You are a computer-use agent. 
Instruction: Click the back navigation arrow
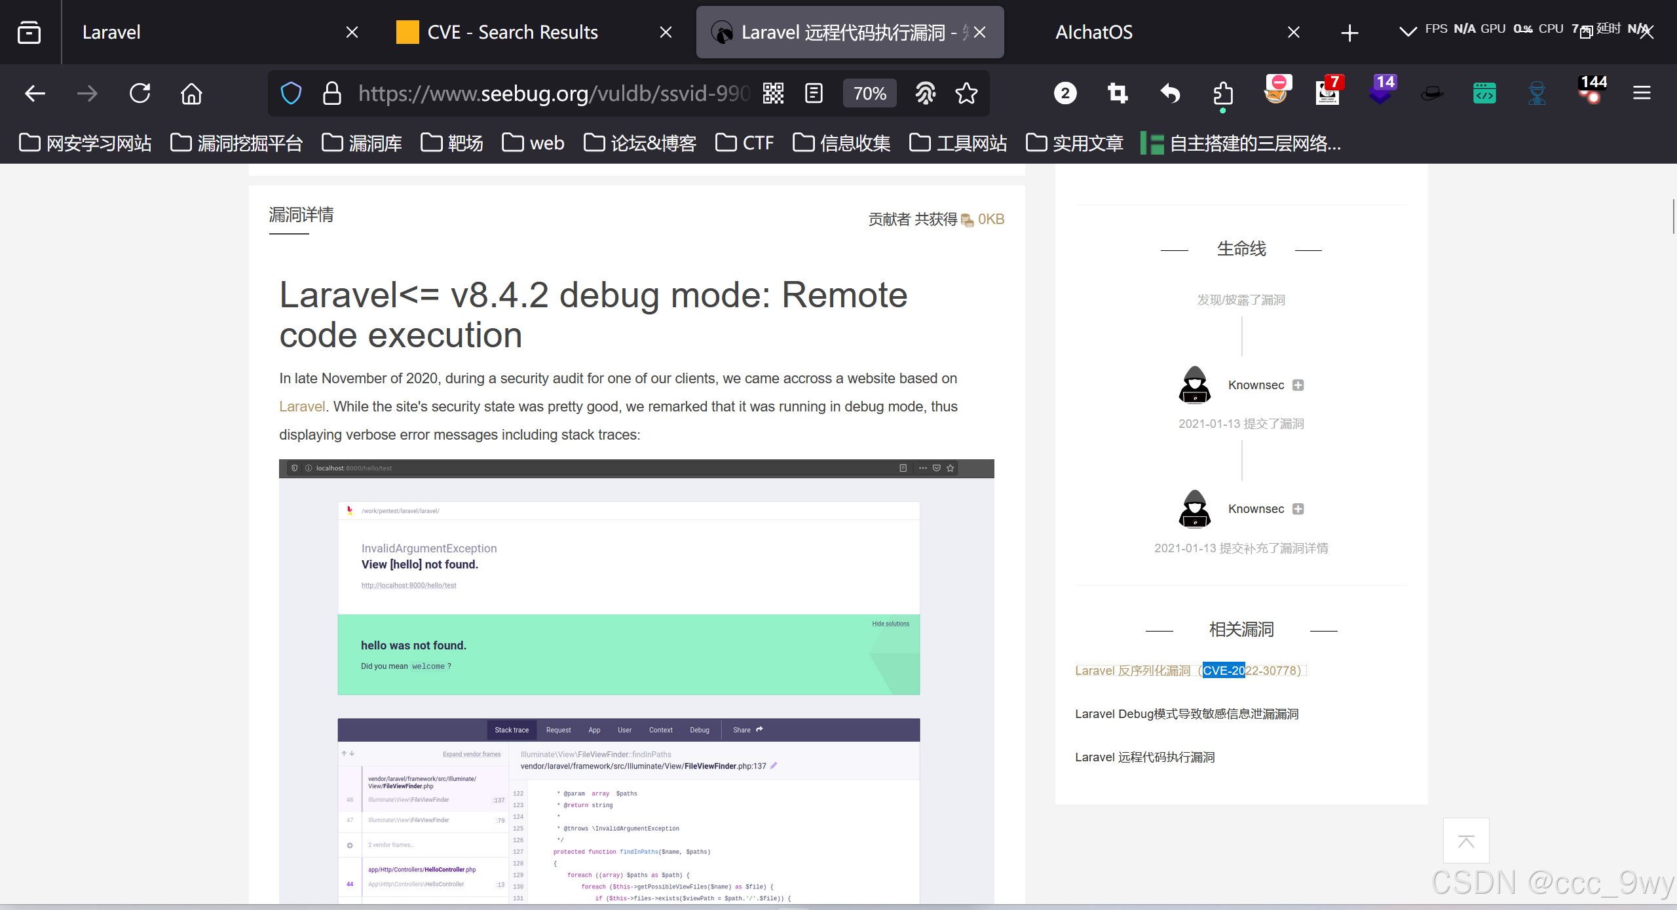click(x=35, y=94)
